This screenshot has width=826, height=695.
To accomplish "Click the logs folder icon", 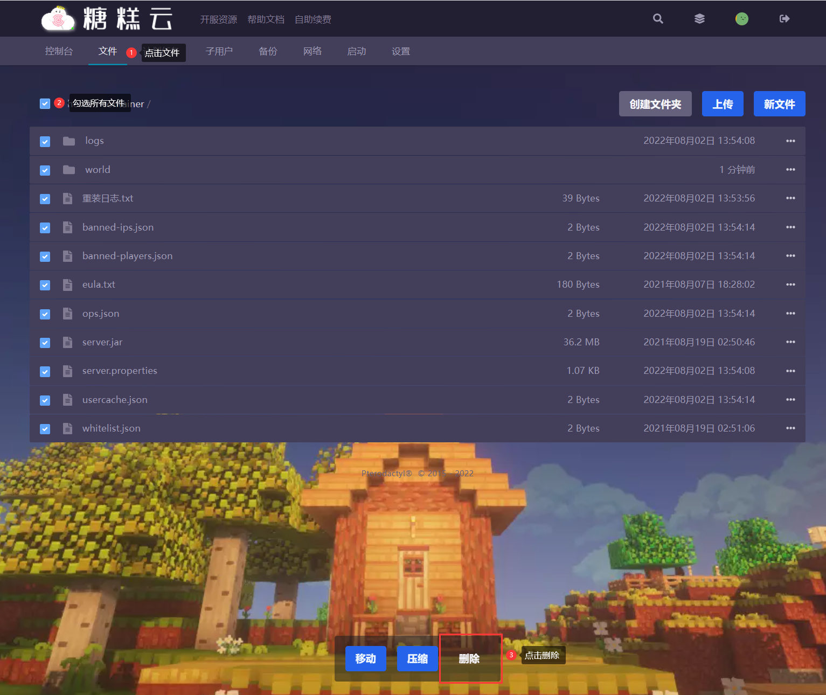I will pyautogui.click(x=69, y=141).
